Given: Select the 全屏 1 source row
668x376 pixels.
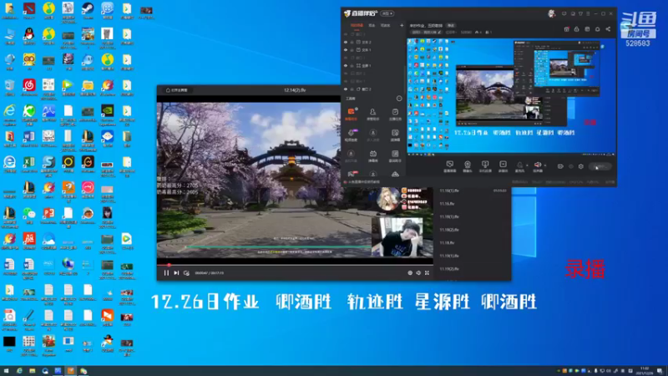Looking at the screenshot, I should coord(373,66).
